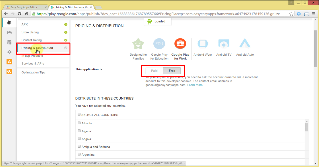The height and width of the screenshot is (167, 319).
Task: Select the Designed for Families star icon
Action: [138, 43]
